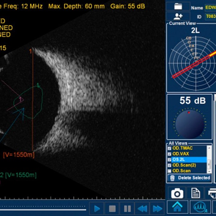The image size is (216, 216).
Task: Select the OS.2L view entry
Action: (189, 159)
